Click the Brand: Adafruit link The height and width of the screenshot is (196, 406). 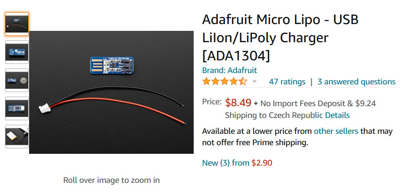[x=230, y=70]
